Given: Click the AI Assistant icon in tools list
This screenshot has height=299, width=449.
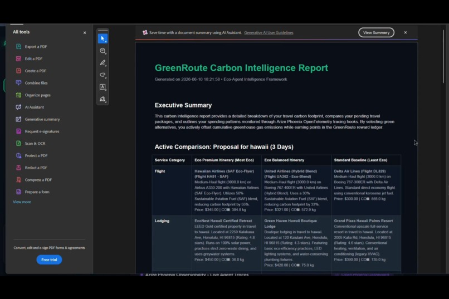Looking at the screenshot, I should (x=18, y=107).
